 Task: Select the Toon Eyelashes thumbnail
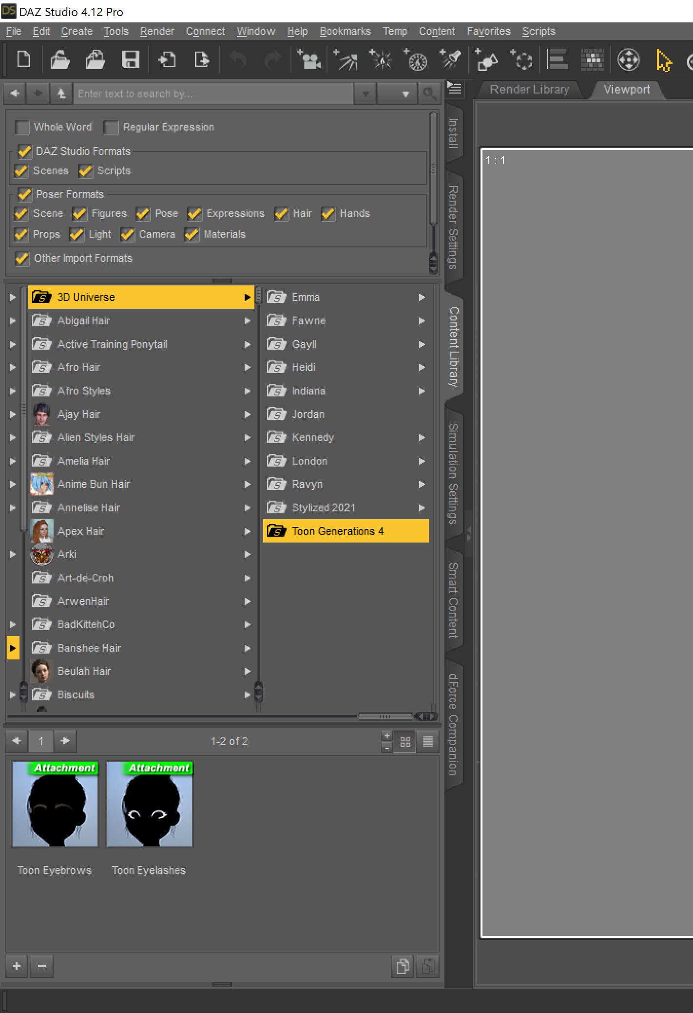point(150,804)
